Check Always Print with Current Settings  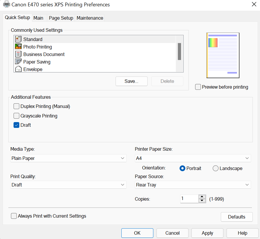pos(14,216)
